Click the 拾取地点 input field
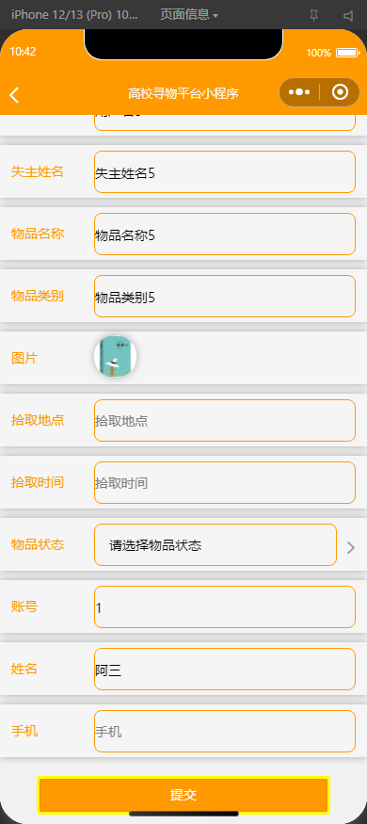This screenshot has width=367, height=824. tap(225, 420)
